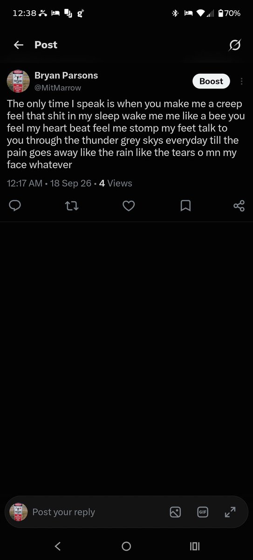Viewport: 253px width, 560px height.
Task: Tap the Android home circle button
Action: 126,546
